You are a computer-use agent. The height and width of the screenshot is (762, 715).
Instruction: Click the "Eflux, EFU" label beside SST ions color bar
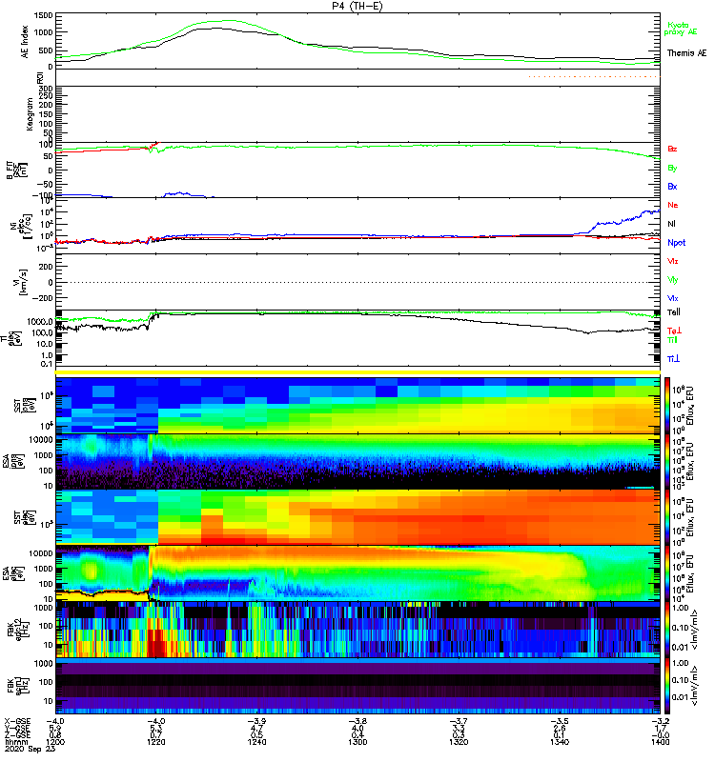point(690,406)
